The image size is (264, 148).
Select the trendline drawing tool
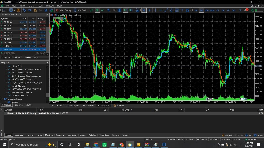[x=166, y=10]
